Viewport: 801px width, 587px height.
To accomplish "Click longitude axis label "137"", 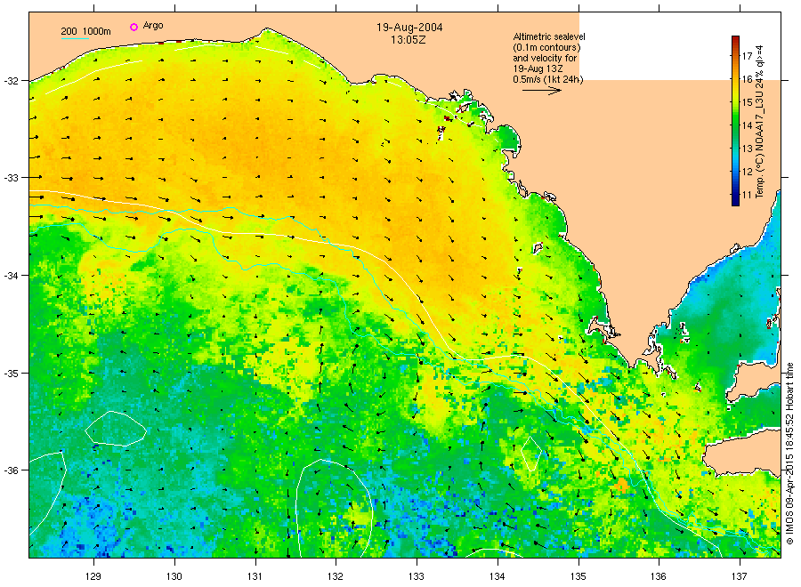I will pyautogui.click(x=740, y=577).
